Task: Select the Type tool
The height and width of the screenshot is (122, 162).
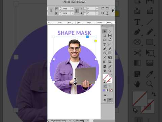Action: point(105,44)
